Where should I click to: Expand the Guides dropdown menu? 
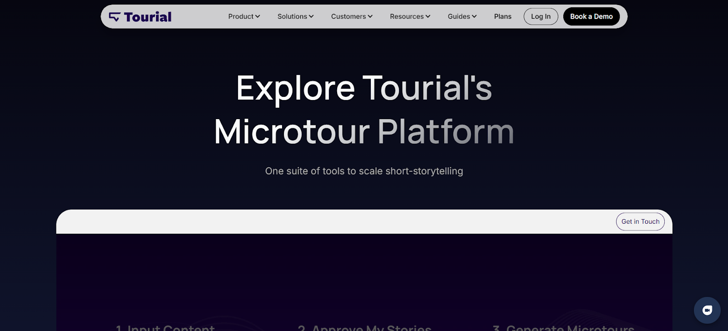click(462, 16)
